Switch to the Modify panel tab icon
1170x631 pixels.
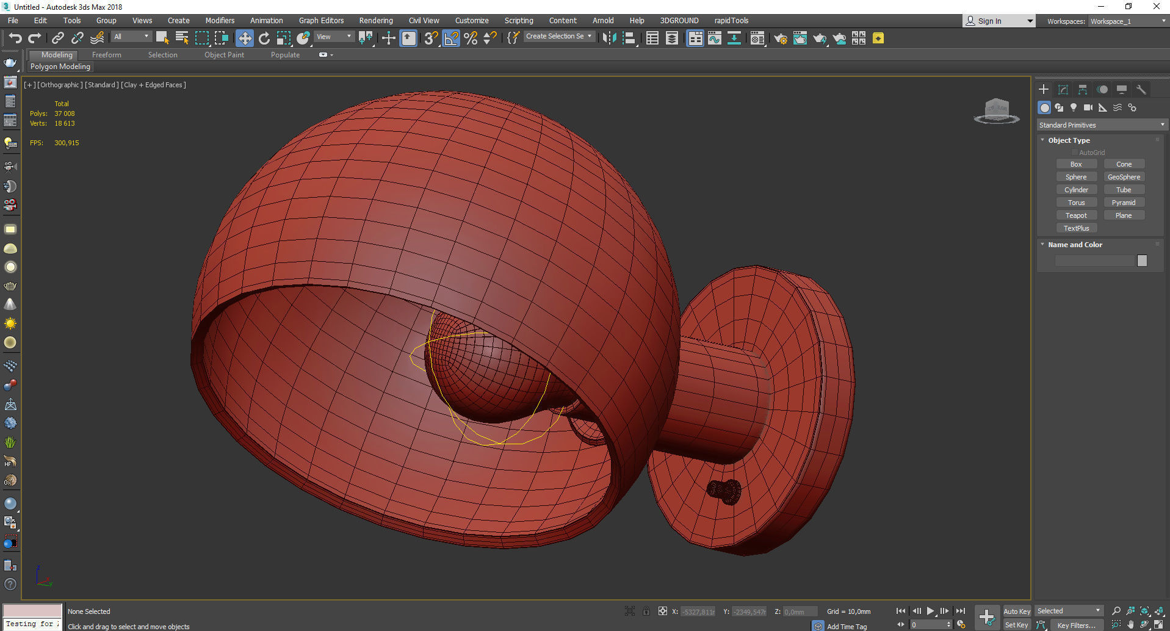(1063, 89)
